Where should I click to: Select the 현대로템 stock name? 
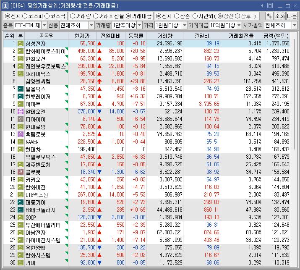click(35, 127)
